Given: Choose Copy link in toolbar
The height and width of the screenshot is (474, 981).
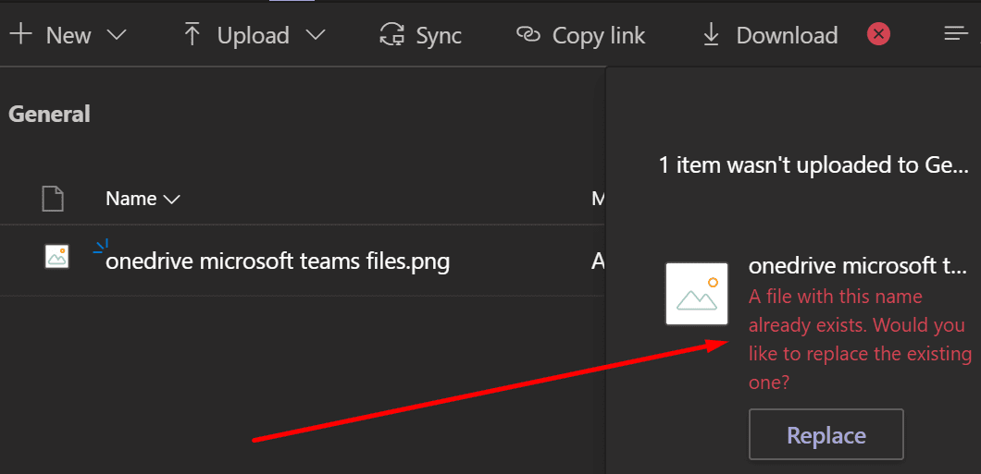Looking at the screenshot, I should [x=599, y=36].
